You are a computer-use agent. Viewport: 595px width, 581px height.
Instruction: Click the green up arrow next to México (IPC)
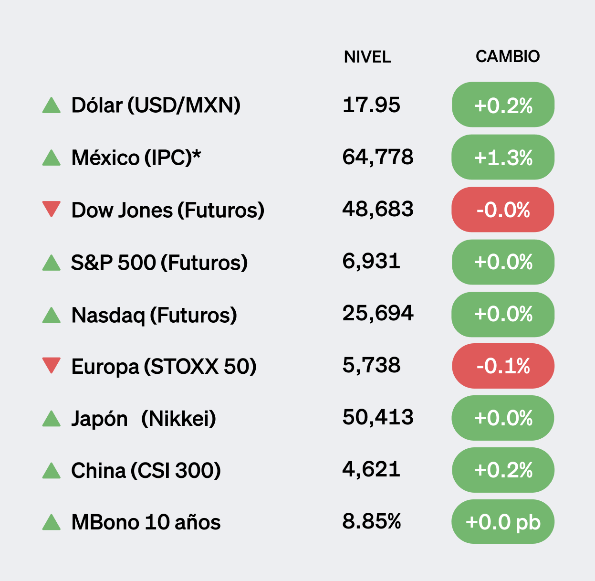[x=52, y=158]
